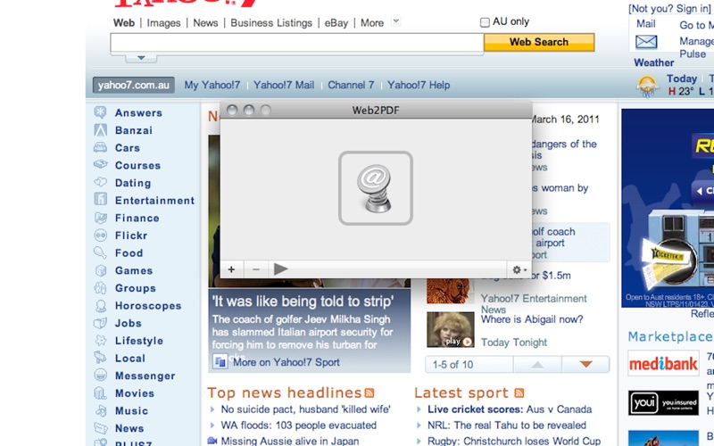Click the Jobs sidebar icon

click(100, 323)
